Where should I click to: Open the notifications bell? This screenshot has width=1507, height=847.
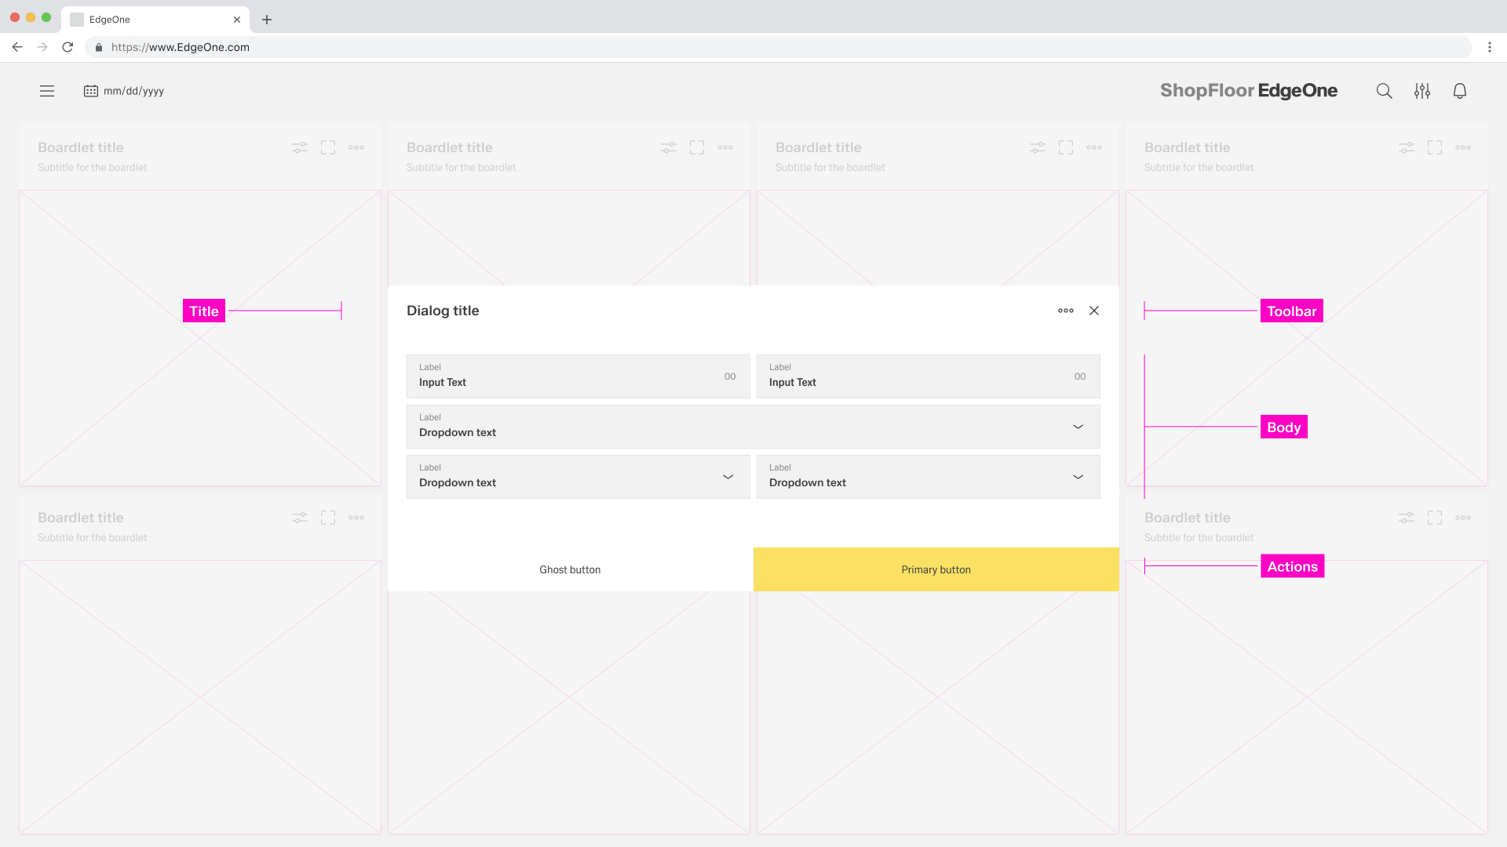point(1460,91)
